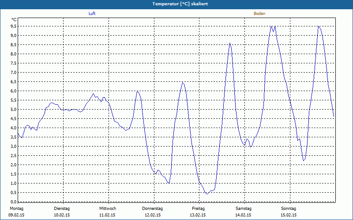Click the 5,5 value on temperature axis
The width and height of the screenshot is (353, 220).
tap(13, 100)
